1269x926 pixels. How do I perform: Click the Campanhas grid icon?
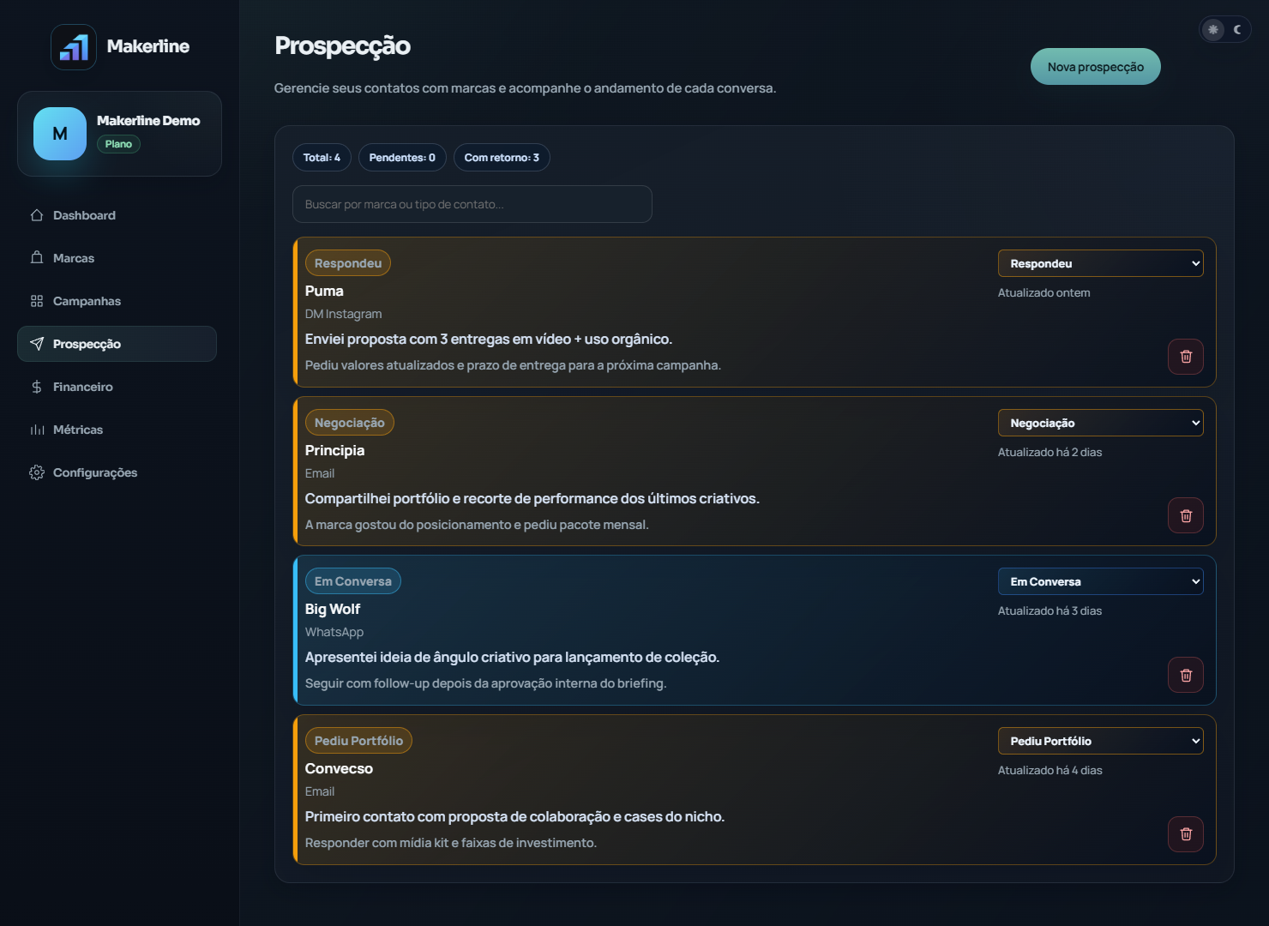coord(37,301)
